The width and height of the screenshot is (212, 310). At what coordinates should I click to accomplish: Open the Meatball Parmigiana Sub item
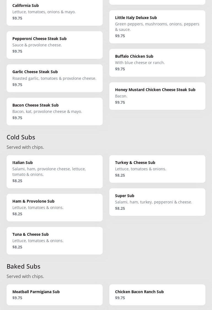click(x=55, y=295)
